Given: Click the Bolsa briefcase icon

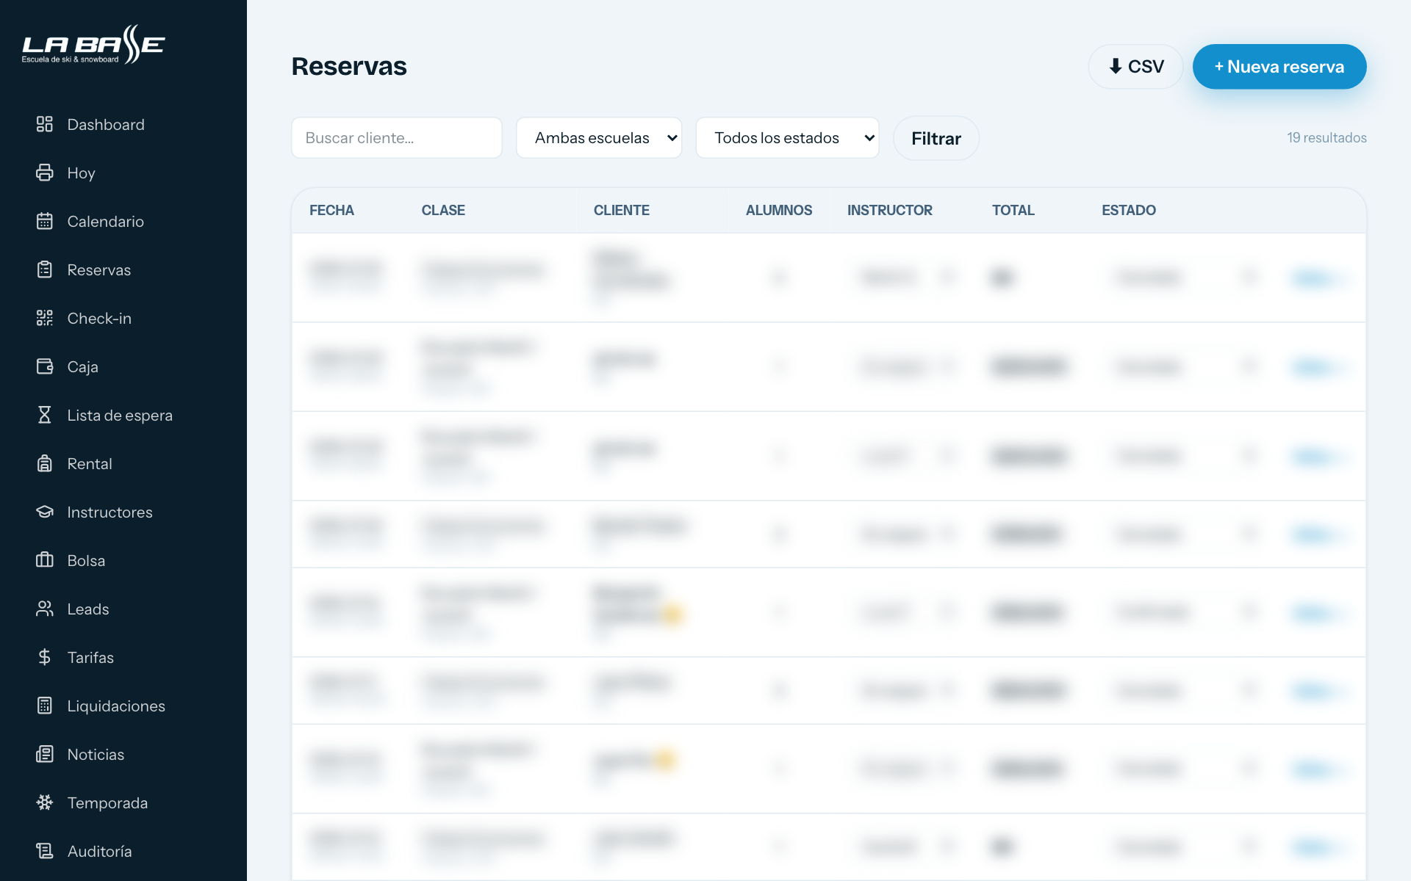Looking at the screenshot, I should (45, 560).
